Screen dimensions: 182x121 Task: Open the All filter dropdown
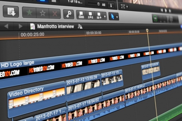coord(104,5)
